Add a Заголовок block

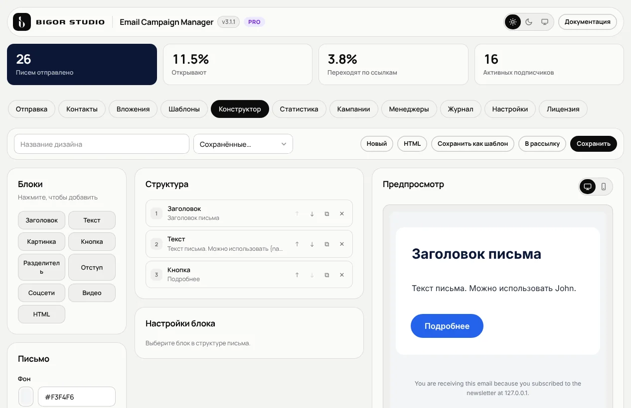point(42,220)
